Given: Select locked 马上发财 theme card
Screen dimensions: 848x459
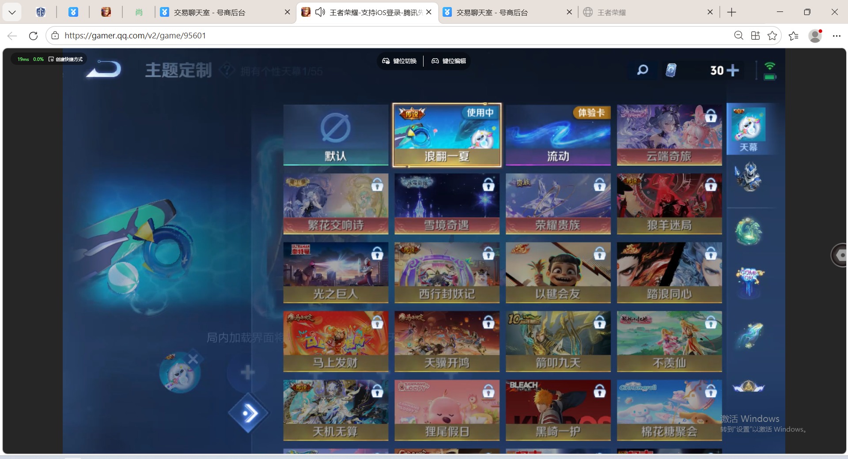Looking at the screenshot, I should [336, 341].
